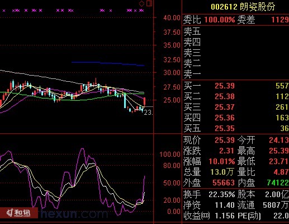Image resolution: width=289 pixels, height=224 pixels.
Task: Click the 最低 low price 23.71
Action: tap(279, 161)
